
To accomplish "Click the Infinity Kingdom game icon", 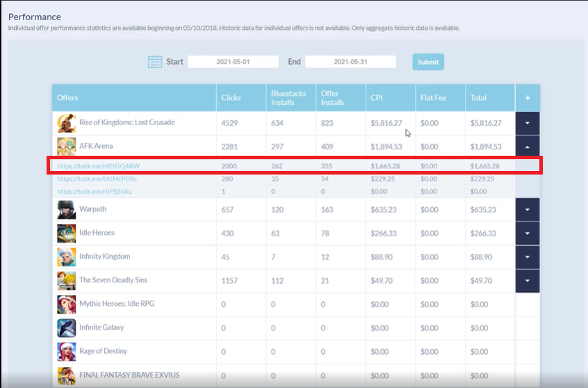I will point(66,257).
